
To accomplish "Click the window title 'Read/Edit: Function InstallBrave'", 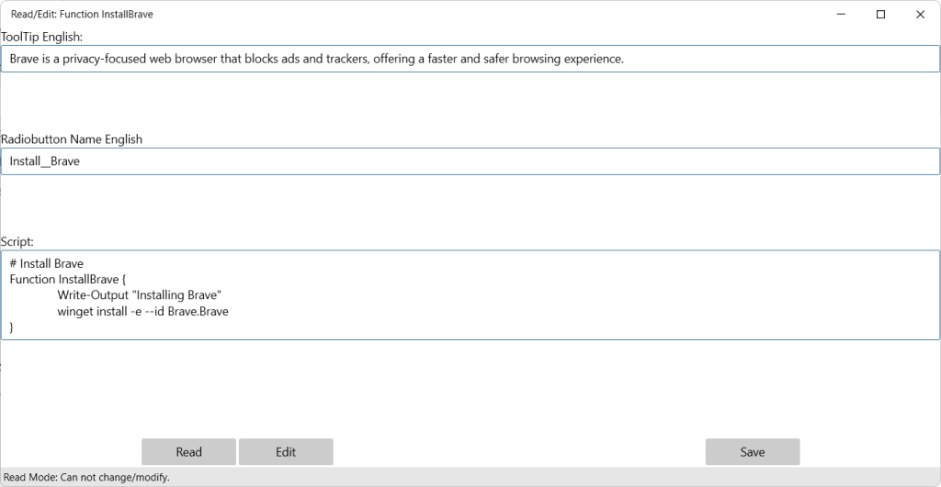I will click(x=82, y=15).
